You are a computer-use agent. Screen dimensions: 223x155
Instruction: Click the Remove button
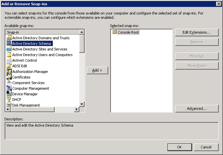point(197,42)
